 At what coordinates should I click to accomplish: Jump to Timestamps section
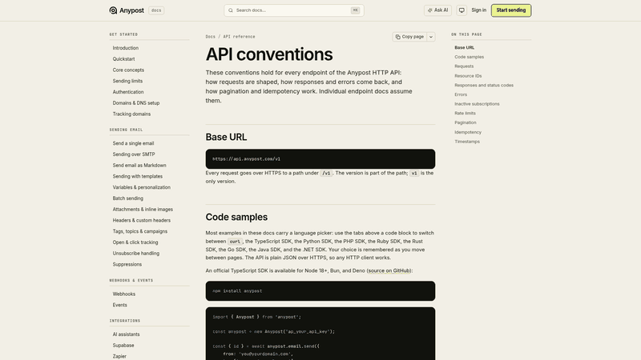tap(467, 142)
